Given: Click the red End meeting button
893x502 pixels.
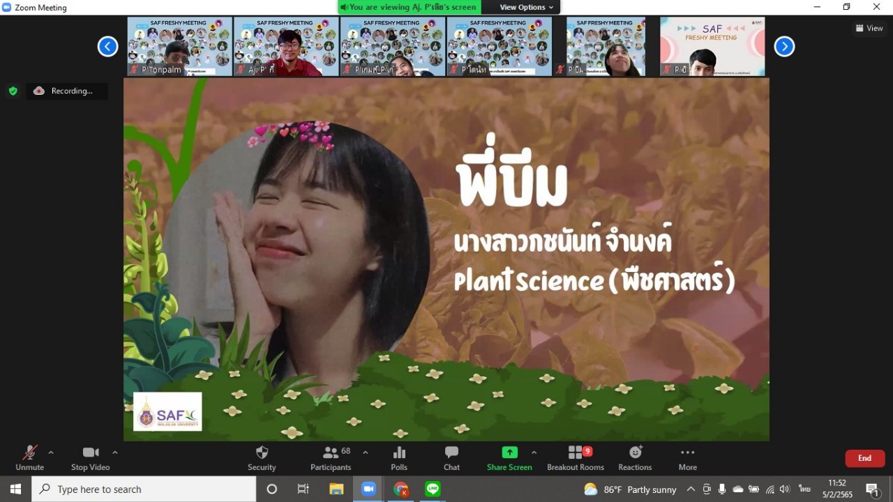Looking at the screenshot, I should pyautogui.click(x=864, y=458).
